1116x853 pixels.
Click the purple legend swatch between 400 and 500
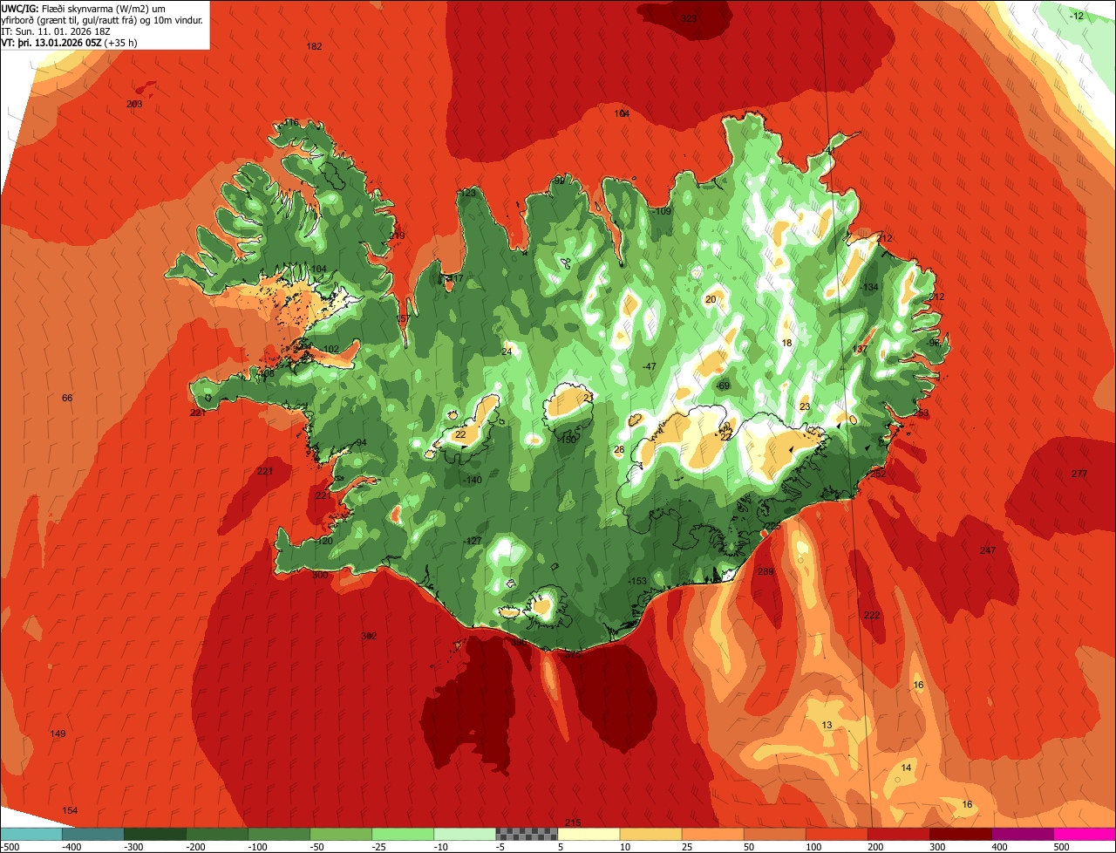[1023, 834]
